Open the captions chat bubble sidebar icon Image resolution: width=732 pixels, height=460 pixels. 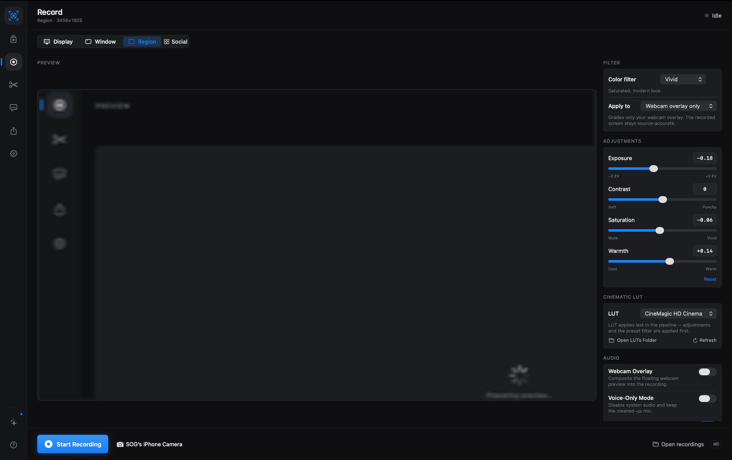pos(13,108)
